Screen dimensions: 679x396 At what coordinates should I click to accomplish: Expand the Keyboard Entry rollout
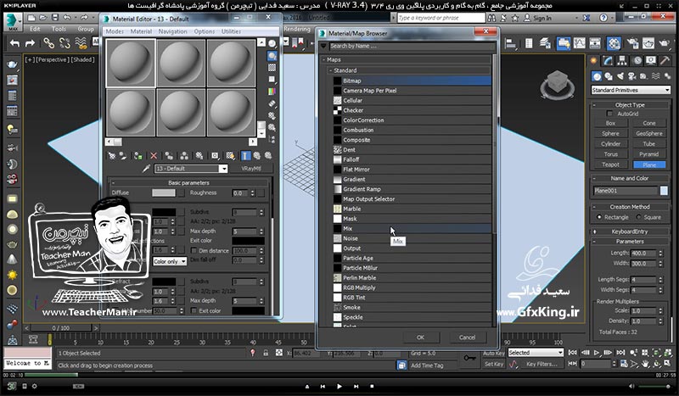[594, 231]
